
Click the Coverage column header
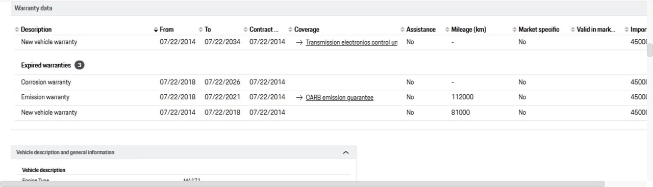pos(307,30)
